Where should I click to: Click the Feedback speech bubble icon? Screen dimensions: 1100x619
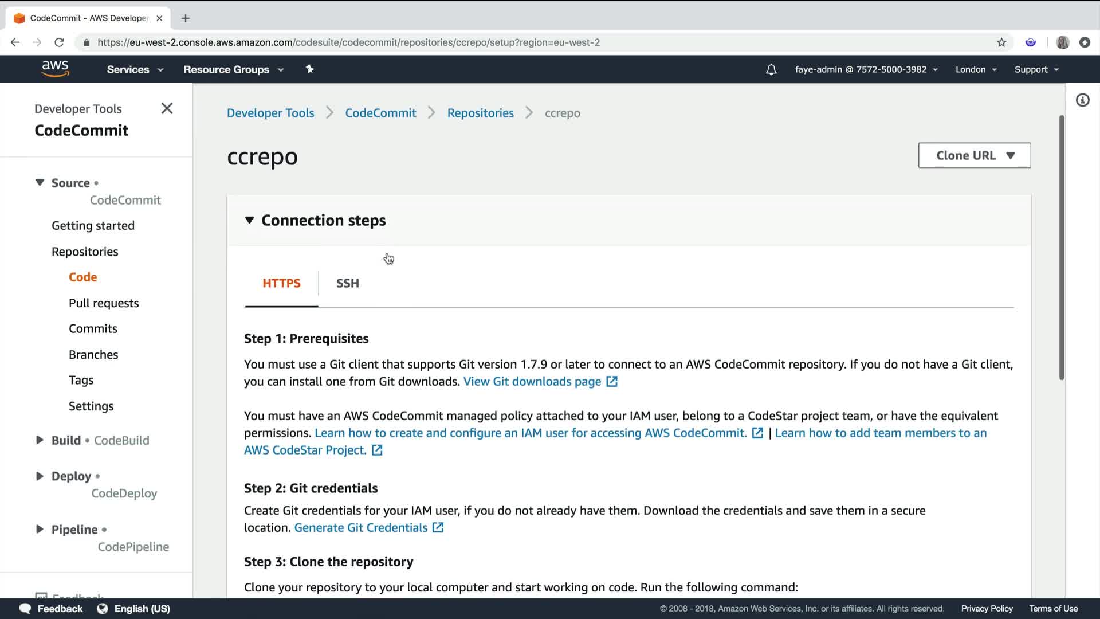(x=25, y=609)
